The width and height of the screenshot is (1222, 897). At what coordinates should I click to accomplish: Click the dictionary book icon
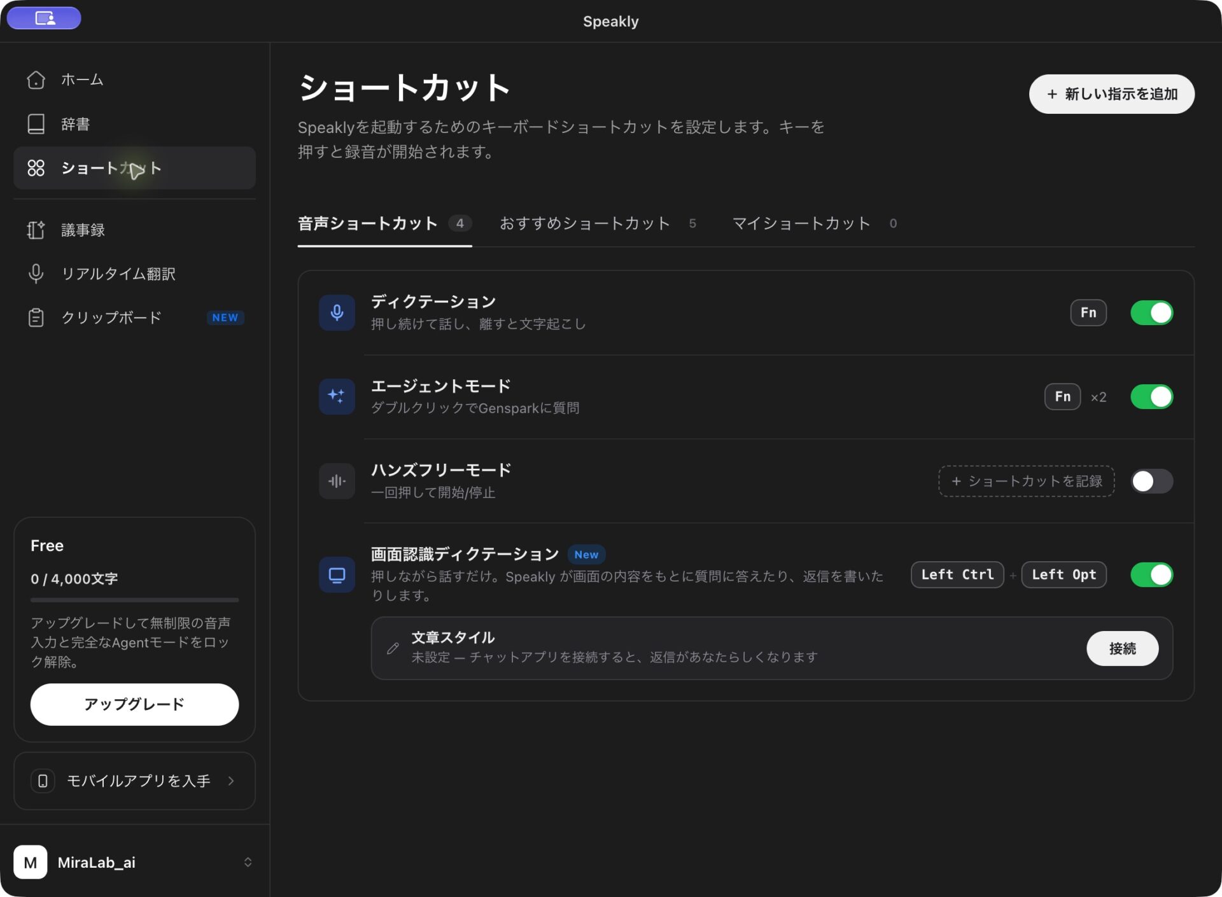[x=36, y=123]
